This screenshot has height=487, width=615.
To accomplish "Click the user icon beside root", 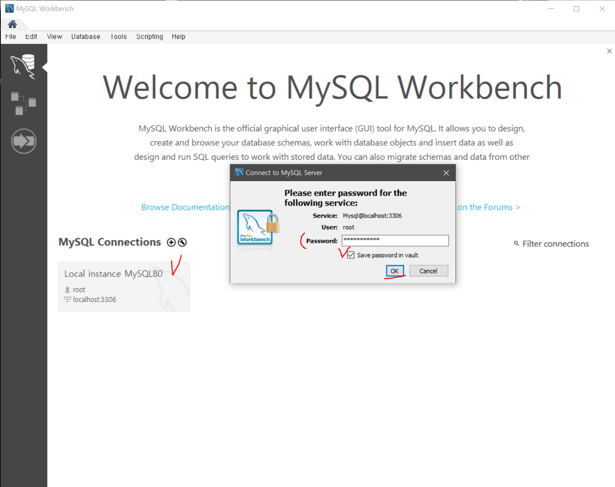I will click(67, 290).
